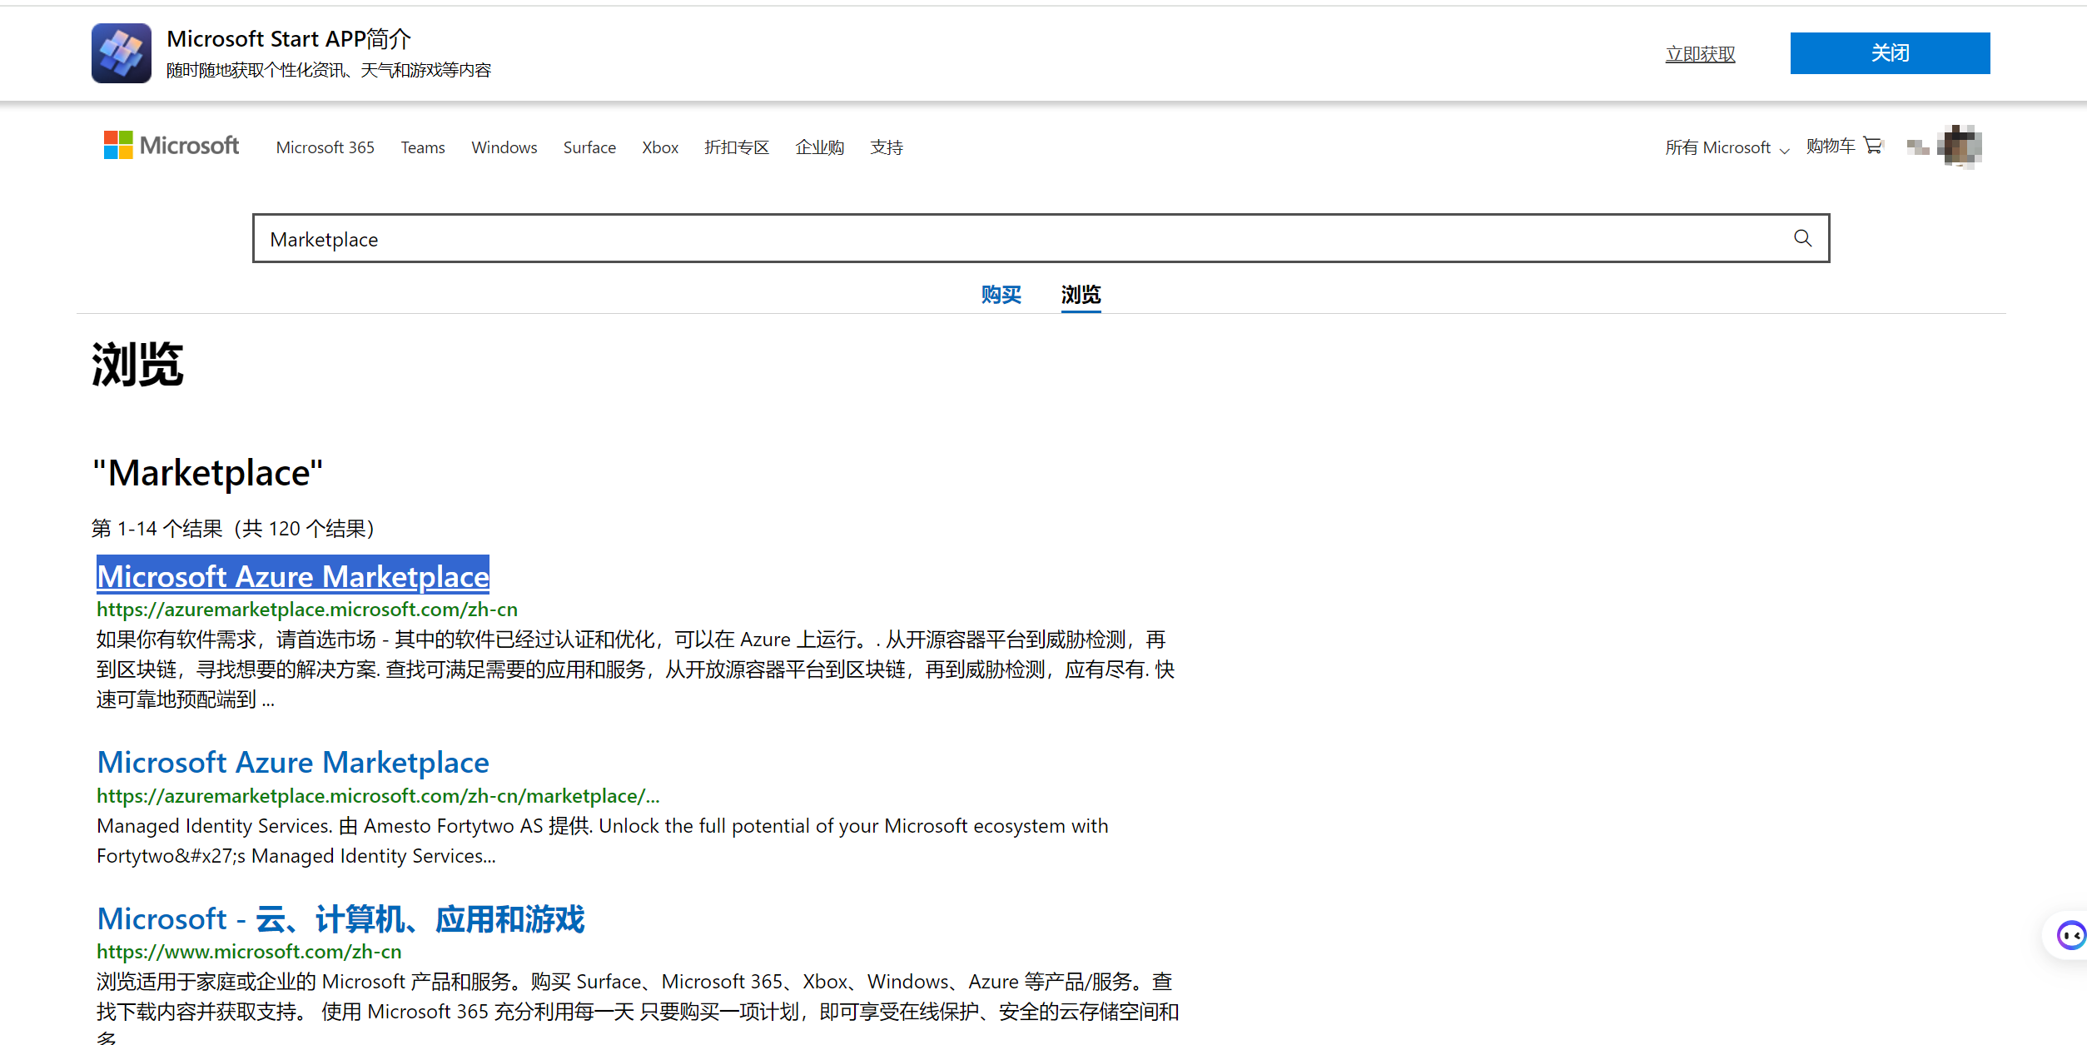2087x1045 pixels.
Task: Click the 支持 navigation link
Action: tap(887, 147)
